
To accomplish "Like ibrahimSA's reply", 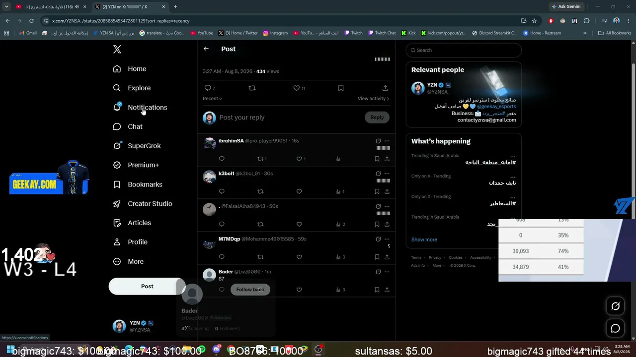I will pyautogui.click(x=301, y=159).
